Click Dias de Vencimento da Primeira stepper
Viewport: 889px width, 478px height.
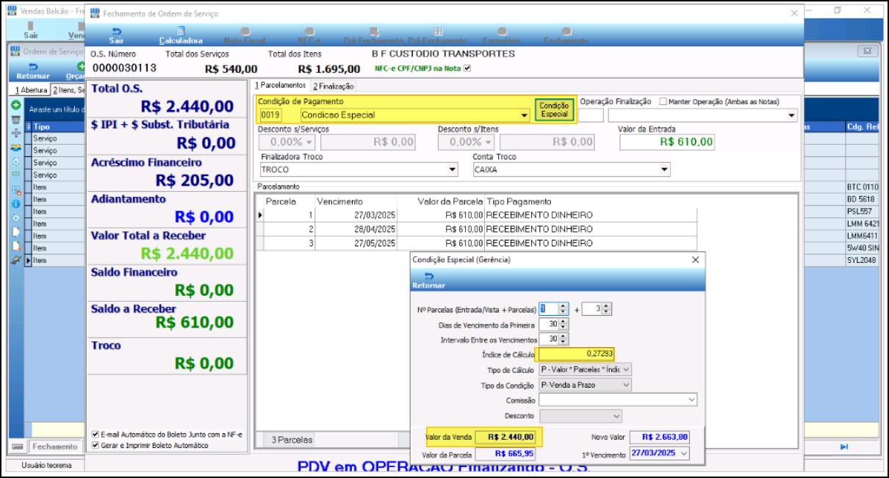pyautogui.click(x=553, y=324)
